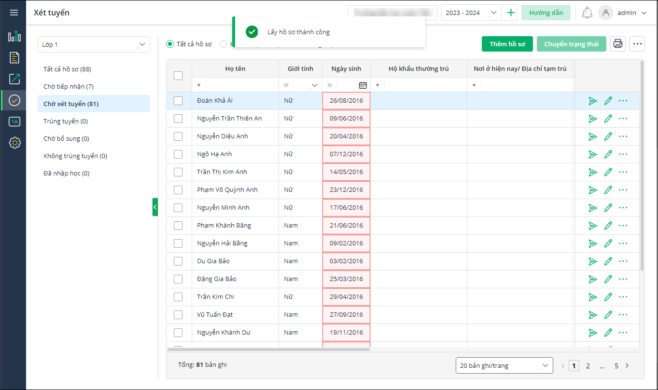Check the box for Nguyễn Diệu Anh

tap(178, 136)
